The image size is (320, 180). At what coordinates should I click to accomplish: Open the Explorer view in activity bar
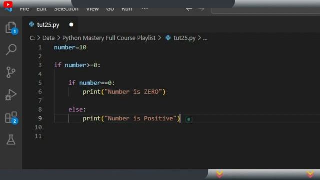click(x=11, y=28)
